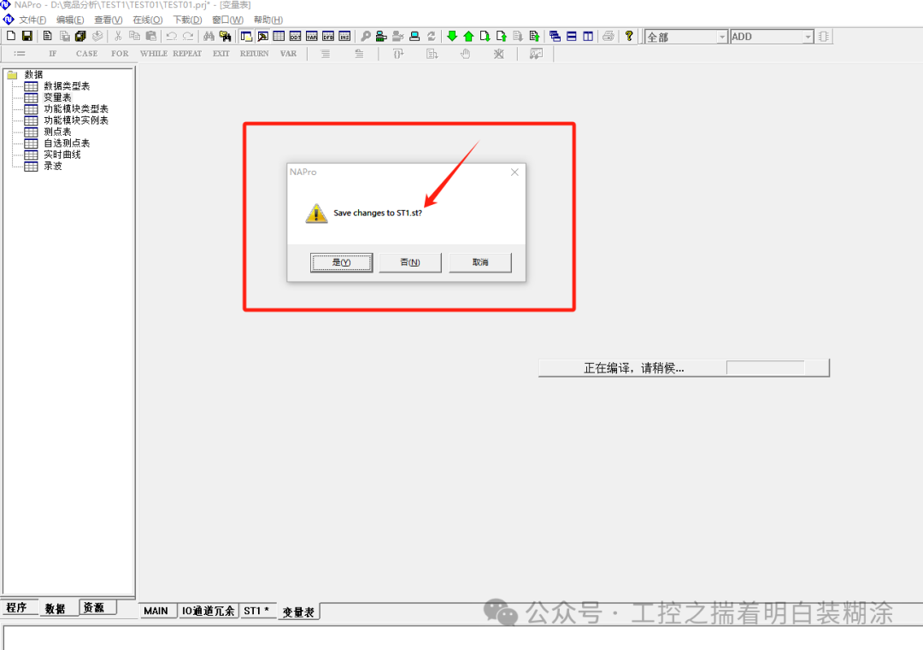The height and width of the screenshot is (650, 923).
Task: Click the find-and-replace binoculars icon with folder
Action: 226,37
